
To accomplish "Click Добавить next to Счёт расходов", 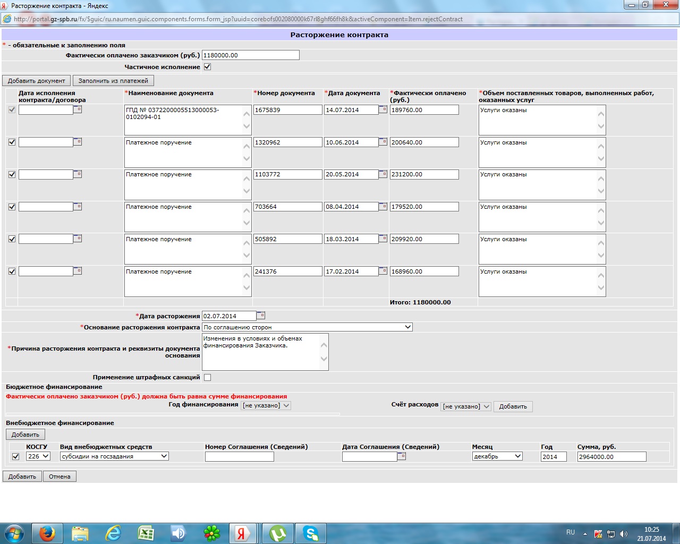I will point(513,406).
